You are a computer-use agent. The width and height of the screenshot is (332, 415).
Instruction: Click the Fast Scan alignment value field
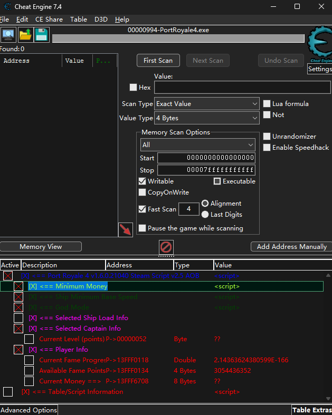(x=188, y=209)
